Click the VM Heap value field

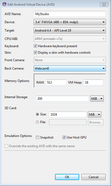point(93,82)
